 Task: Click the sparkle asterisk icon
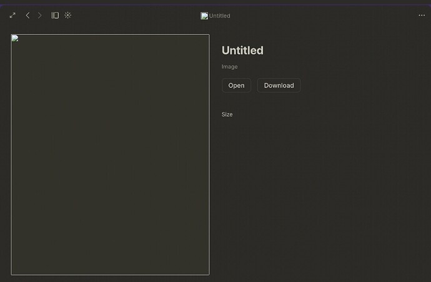[68, 15]
